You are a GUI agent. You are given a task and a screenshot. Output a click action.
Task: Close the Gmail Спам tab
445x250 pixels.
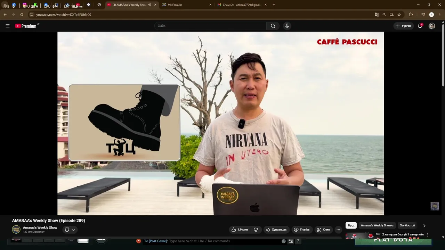click(x=266, y=5)
